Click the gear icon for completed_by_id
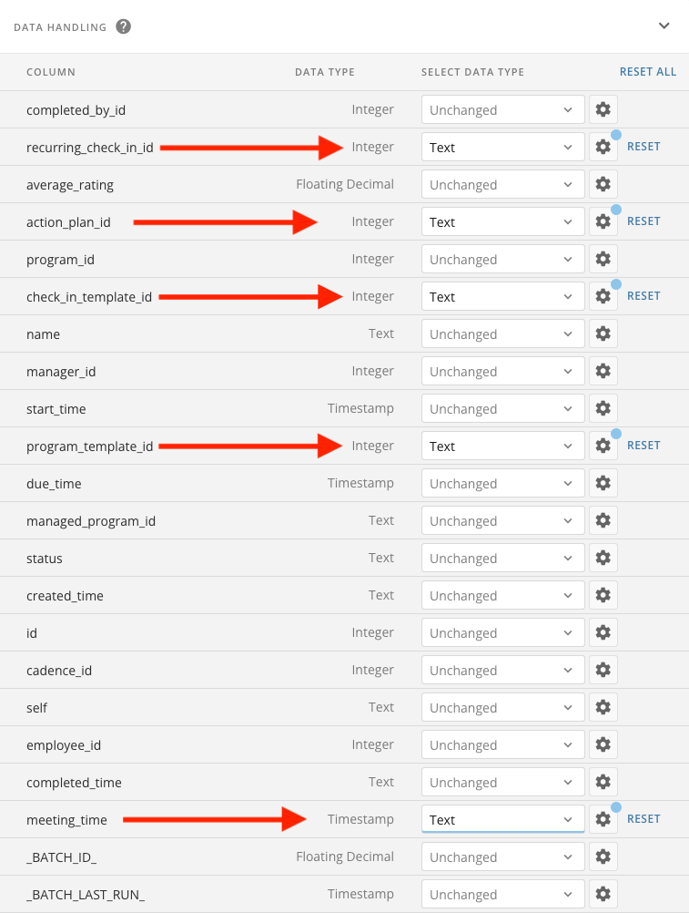 [603, 110]
